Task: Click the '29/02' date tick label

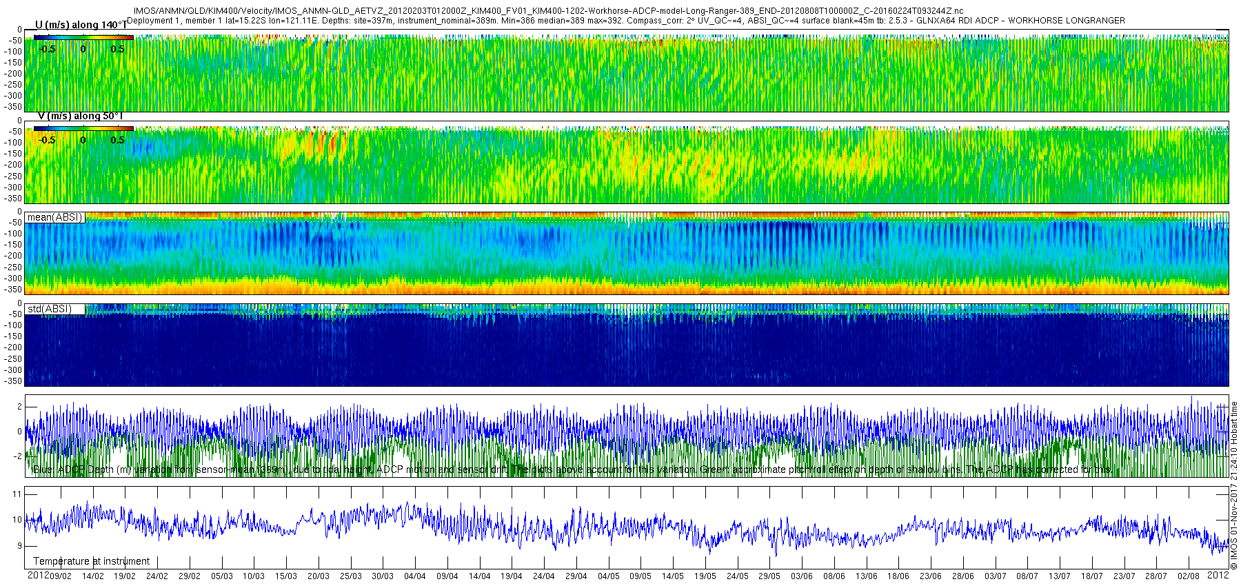Action: tap(189, 576)
